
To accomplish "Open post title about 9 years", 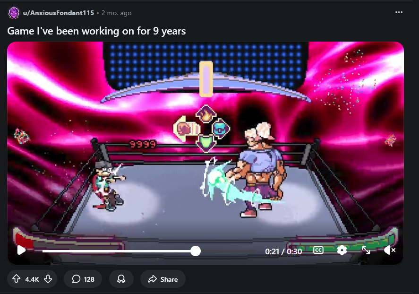I will click(96, 31).
